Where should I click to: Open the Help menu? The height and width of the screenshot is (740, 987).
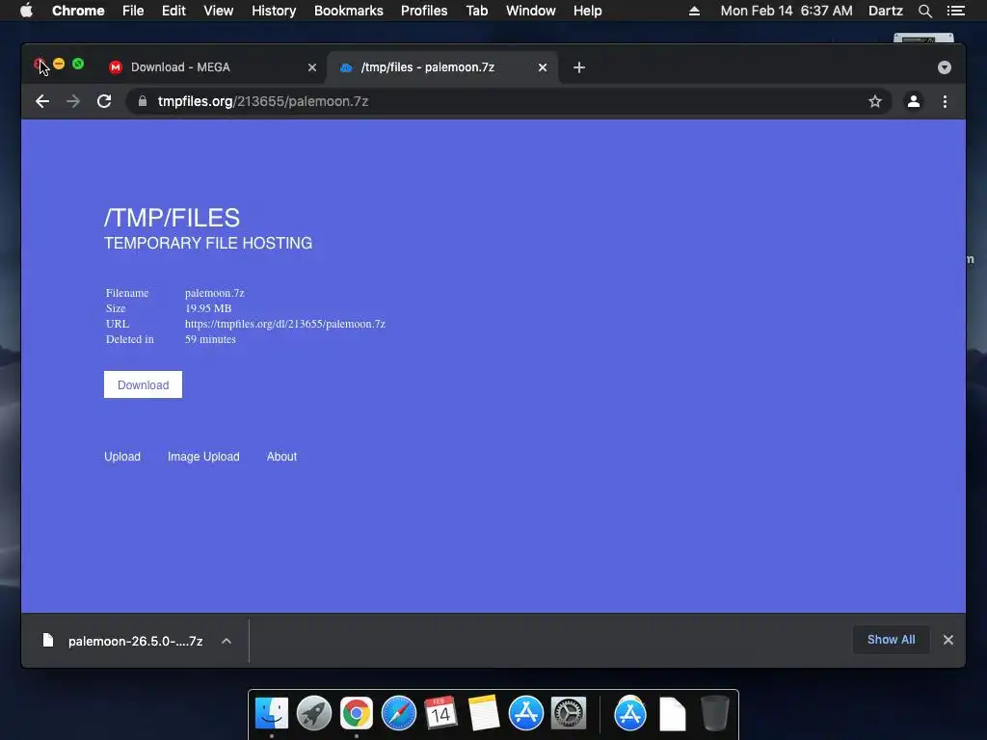pyautogui.click(x=587, y=11)
